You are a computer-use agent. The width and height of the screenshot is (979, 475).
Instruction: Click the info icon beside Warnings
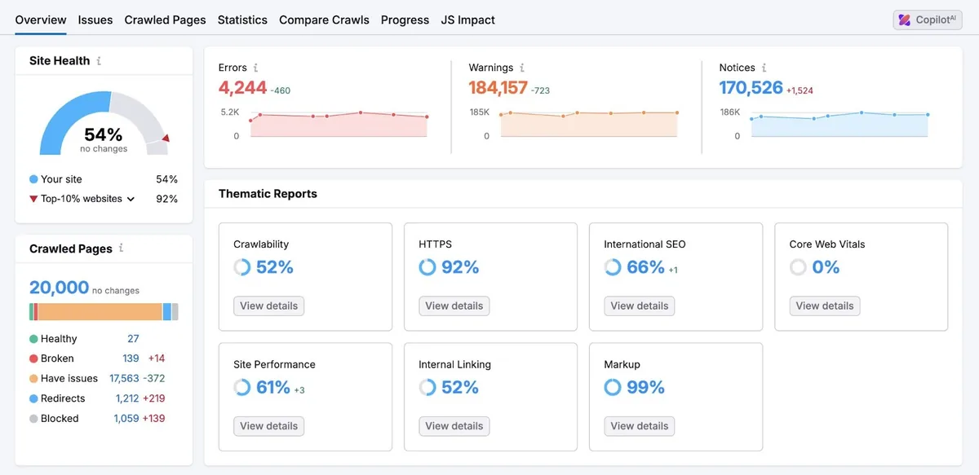(x=522, y=68)
